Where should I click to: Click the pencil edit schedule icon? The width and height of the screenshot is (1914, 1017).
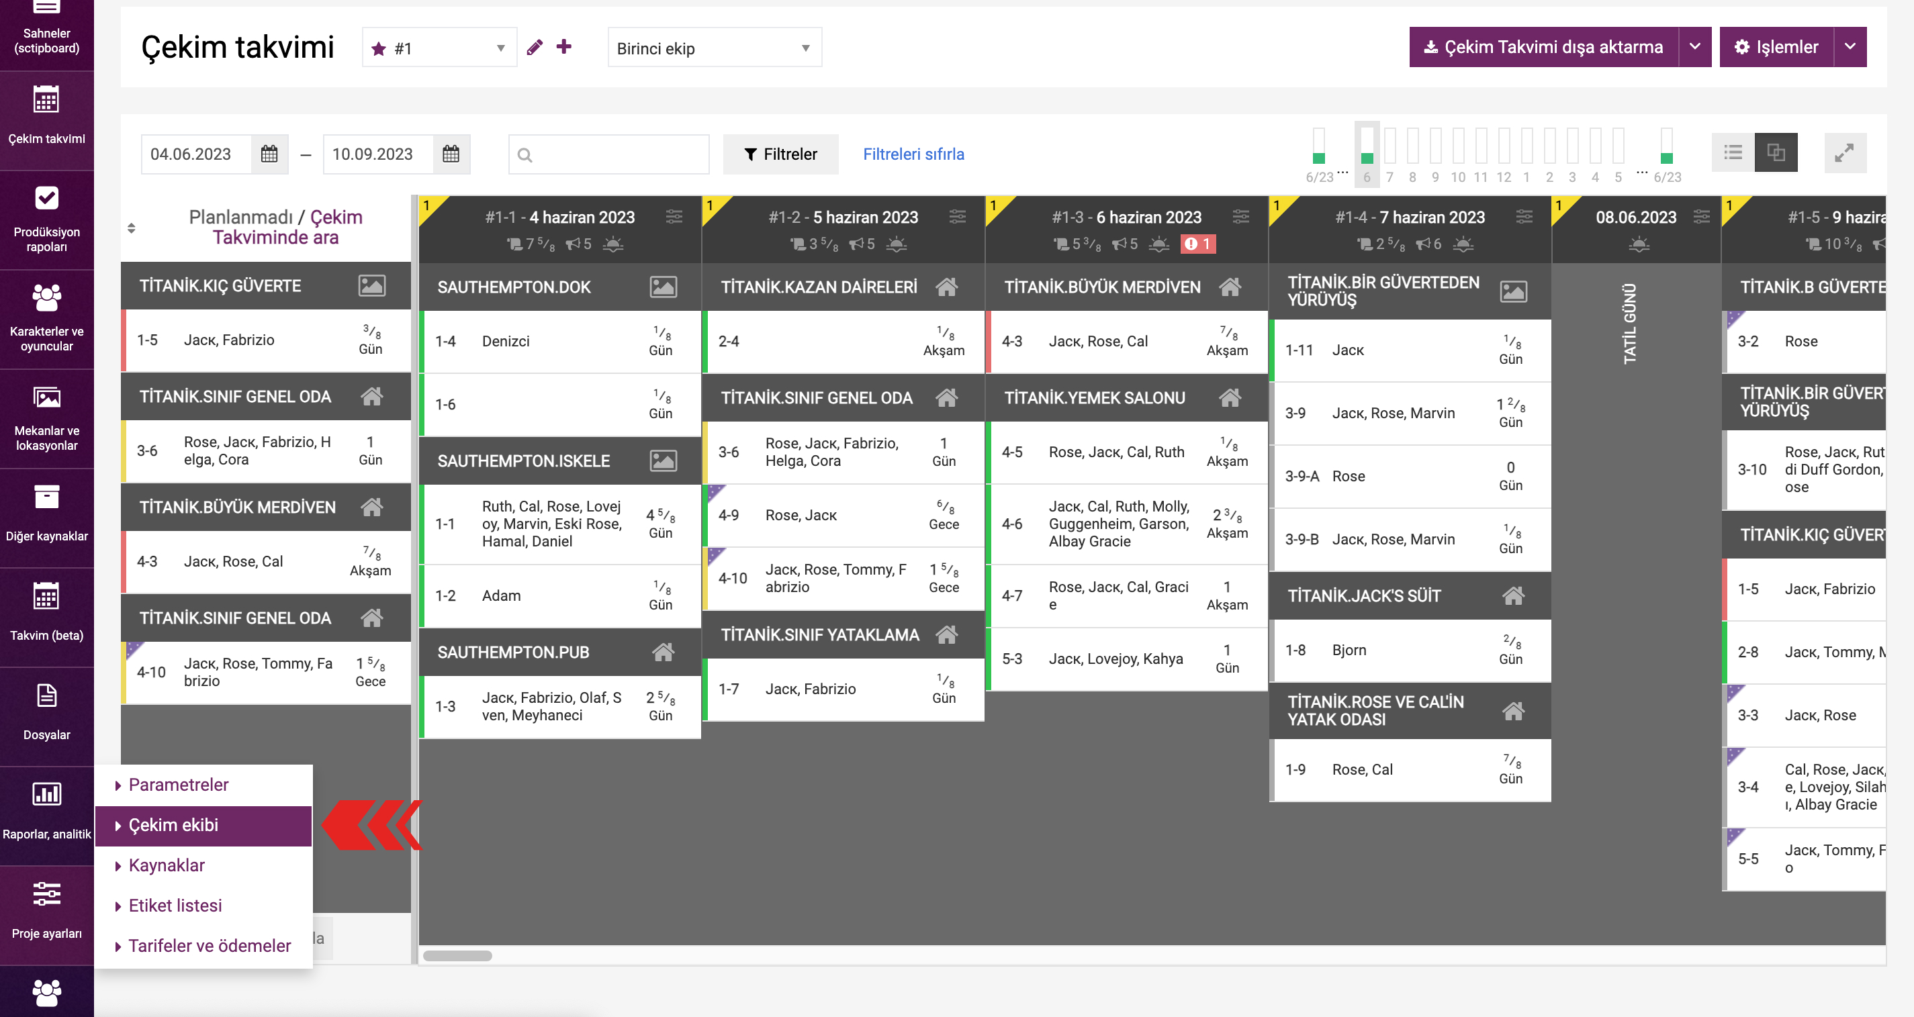535,48
